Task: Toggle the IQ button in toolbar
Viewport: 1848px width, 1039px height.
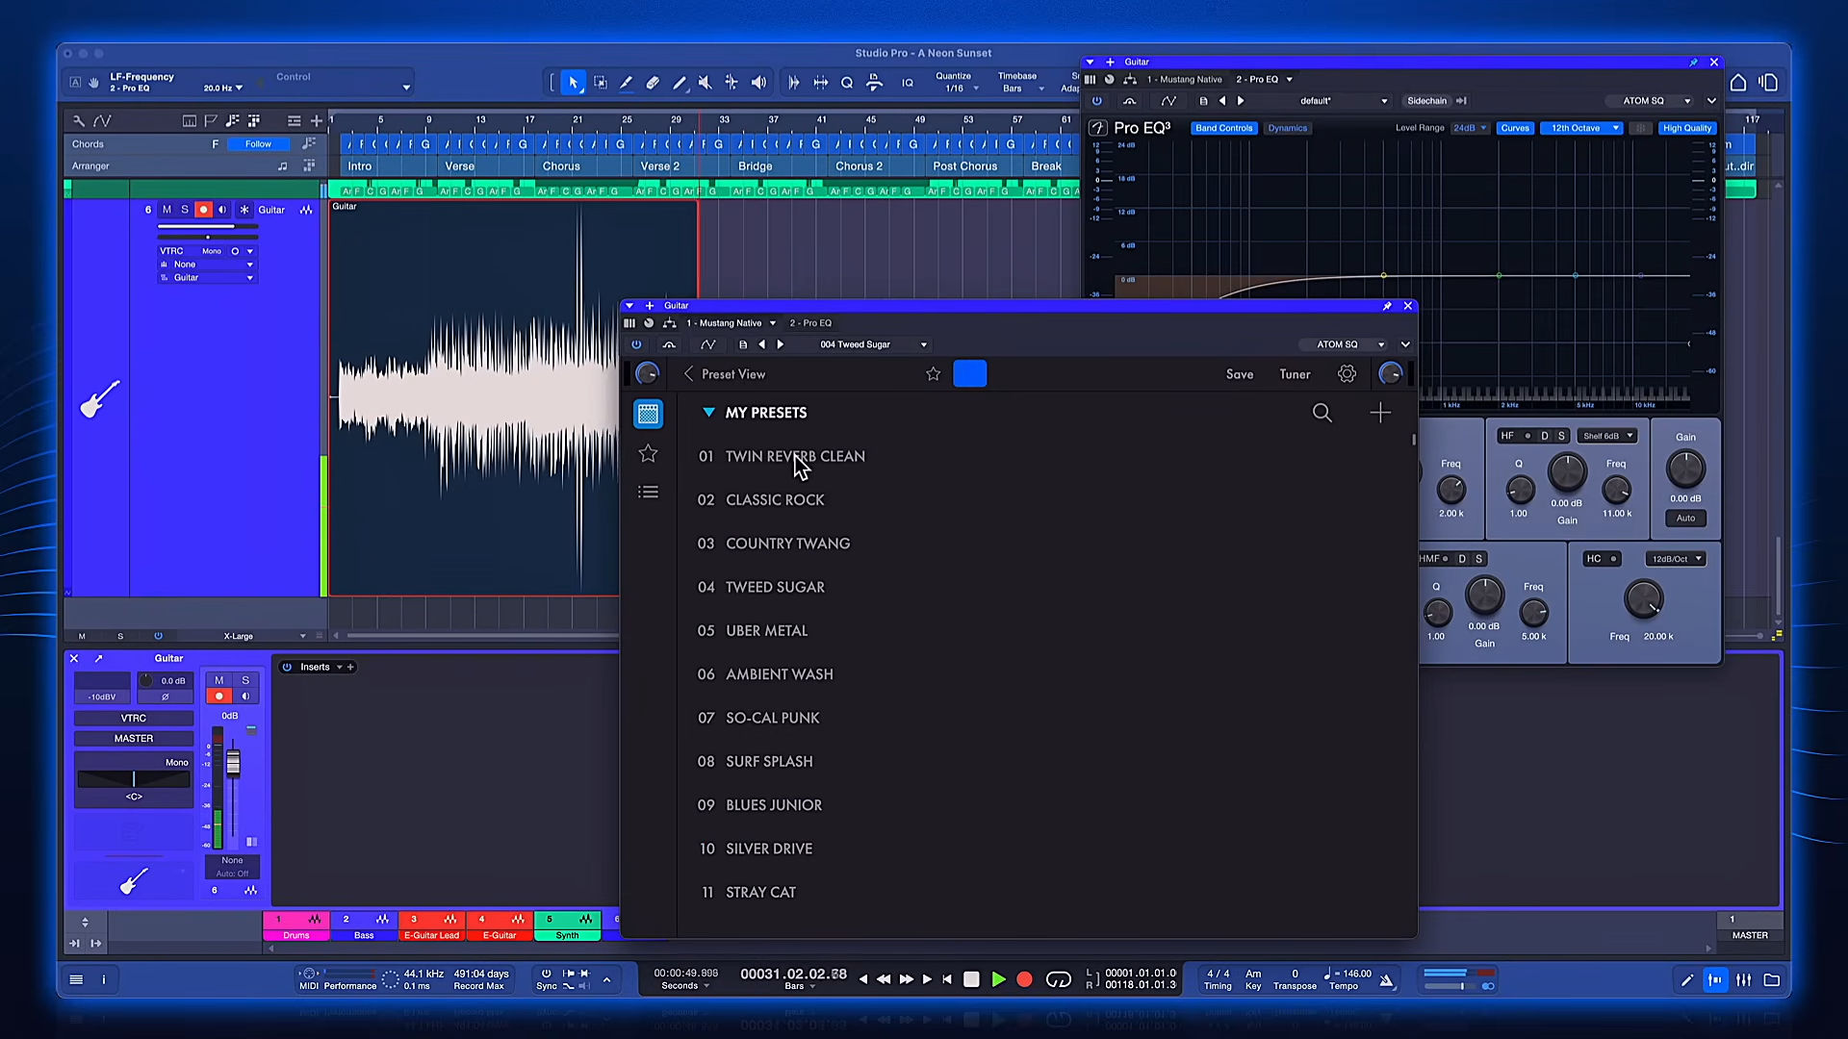Action: pos(907,83)
